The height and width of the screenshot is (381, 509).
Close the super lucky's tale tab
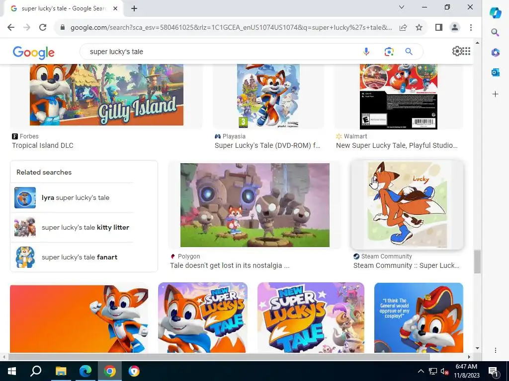tap(115, 8)
